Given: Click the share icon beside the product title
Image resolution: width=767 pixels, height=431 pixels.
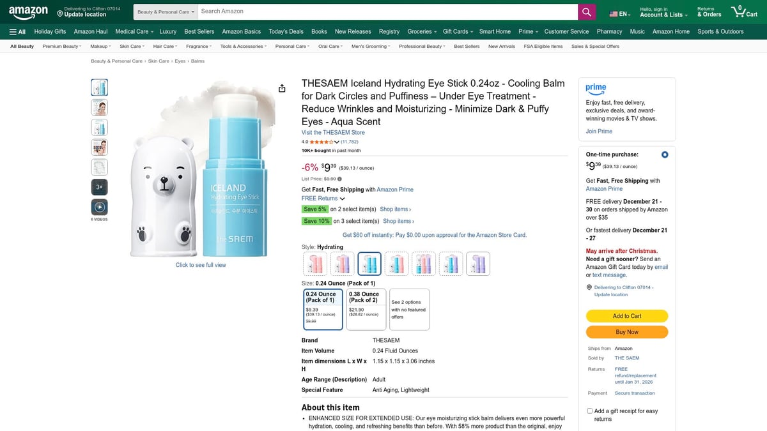Looking at the screenshot, I should [x=282, y=88].
